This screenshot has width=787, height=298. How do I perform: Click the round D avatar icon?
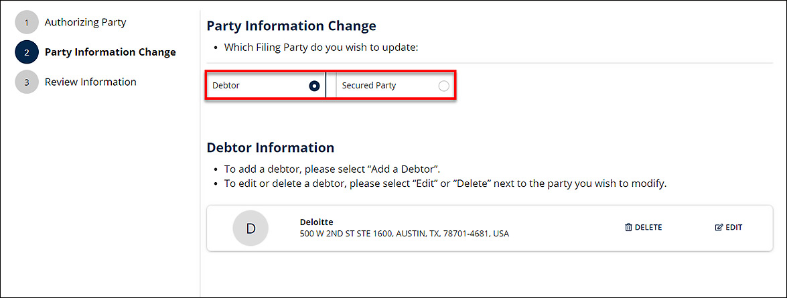click(251, 228)
